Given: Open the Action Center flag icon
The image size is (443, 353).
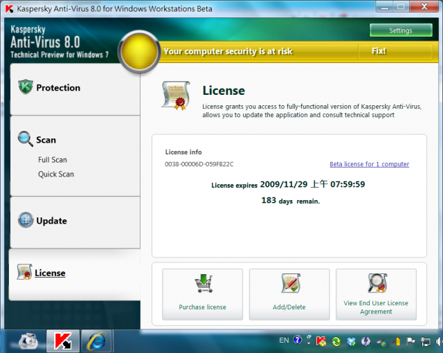Looking at the screenshot, I should point(410,342).
